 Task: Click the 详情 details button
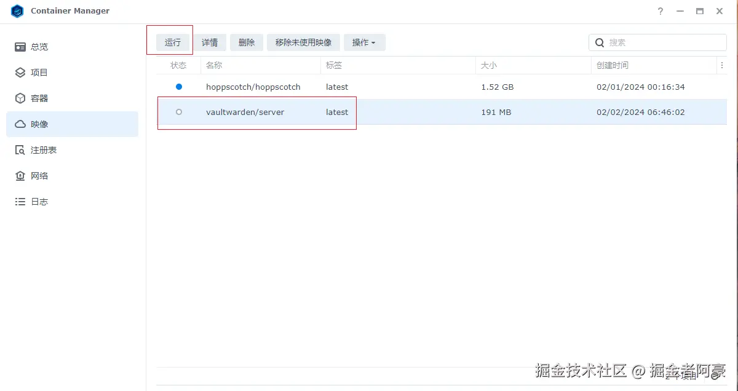(x=210, y=42)
